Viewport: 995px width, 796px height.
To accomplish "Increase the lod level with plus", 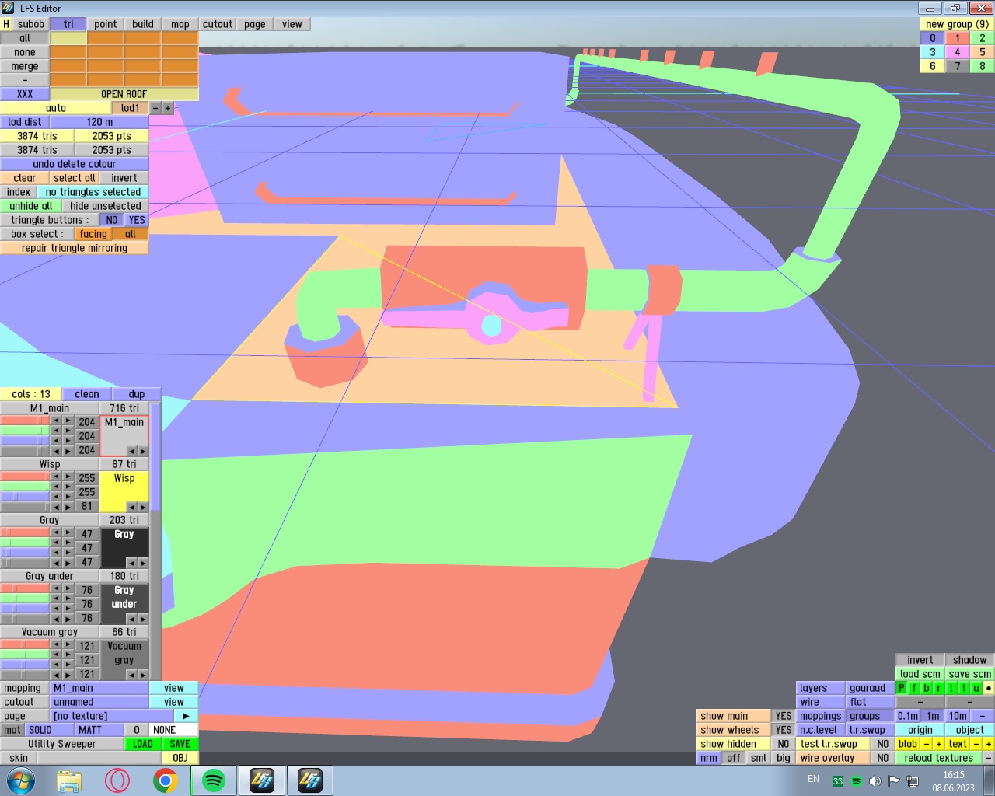I will (x=168, y=108).
